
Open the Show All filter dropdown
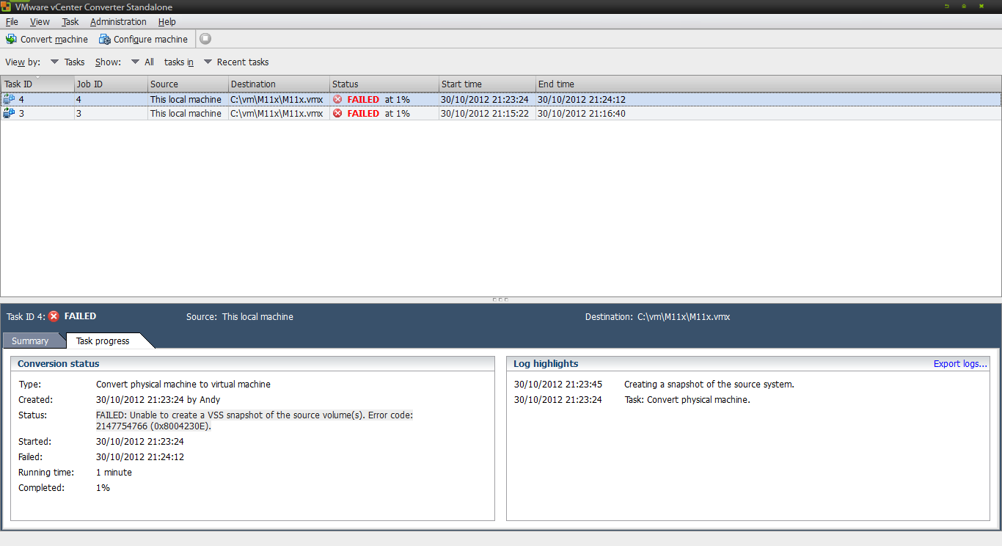142,62
